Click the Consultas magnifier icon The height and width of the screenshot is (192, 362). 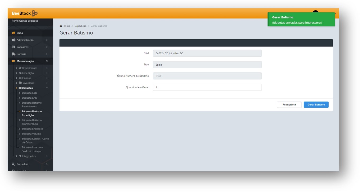click(x=13, y=164)
